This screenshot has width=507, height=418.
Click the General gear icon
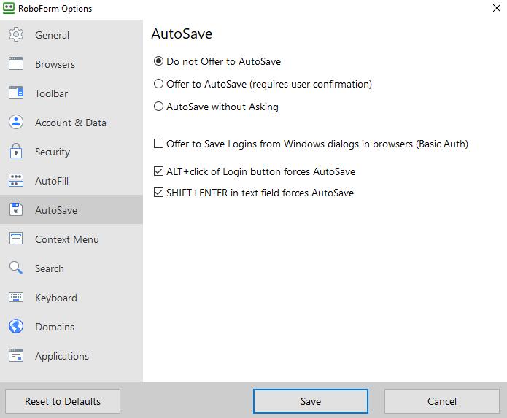[x=16, y=35]
